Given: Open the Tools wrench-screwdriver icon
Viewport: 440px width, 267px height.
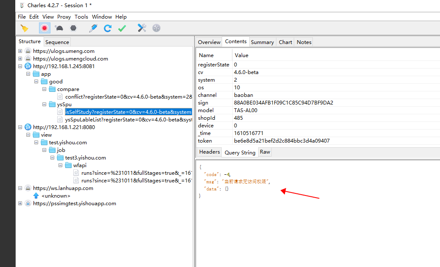Looking at the screenshot, I should tap(142, 28).
